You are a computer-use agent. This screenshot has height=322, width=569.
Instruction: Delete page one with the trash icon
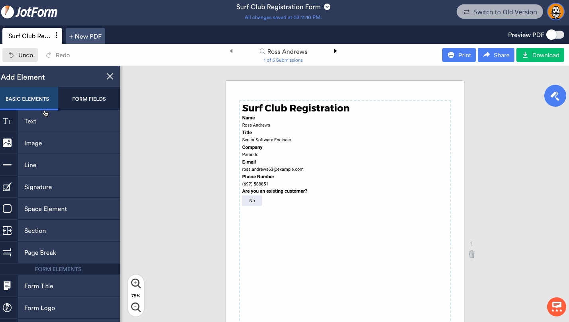click(472, 254)
